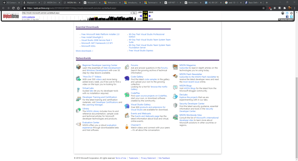Click the Wayback Machine URL input field

pos(76,13)
